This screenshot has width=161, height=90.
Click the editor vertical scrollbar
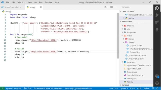pos(118,36)
